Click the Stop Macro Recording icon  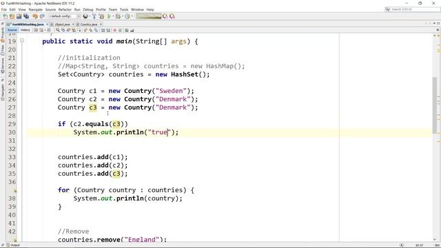[x=120, y=30]
